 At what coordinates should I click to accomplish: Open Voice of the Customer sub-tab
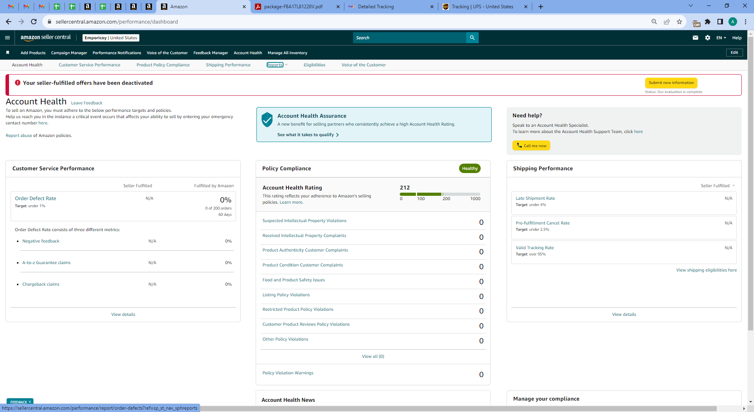pos(364,65)
